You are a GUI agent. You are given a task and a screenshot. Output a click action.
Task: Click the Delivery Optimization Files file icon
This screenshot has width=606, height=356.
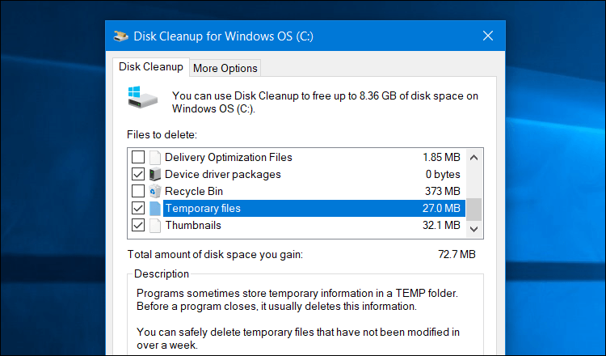155,157
